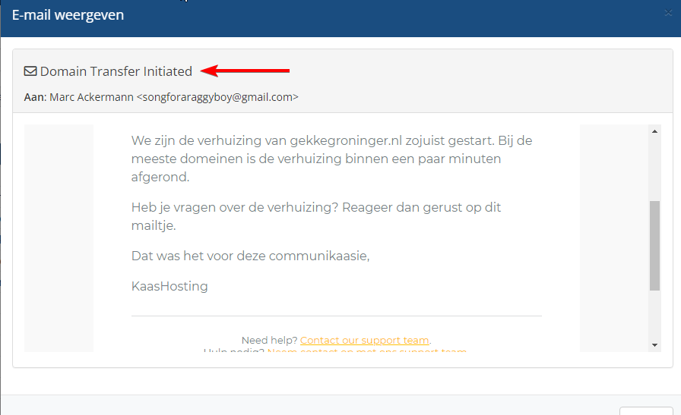Click the "Domain Transfer Initiated" subject heading
Image resolution: width=681 pixels, height=415 pixels.
(116, 71)
